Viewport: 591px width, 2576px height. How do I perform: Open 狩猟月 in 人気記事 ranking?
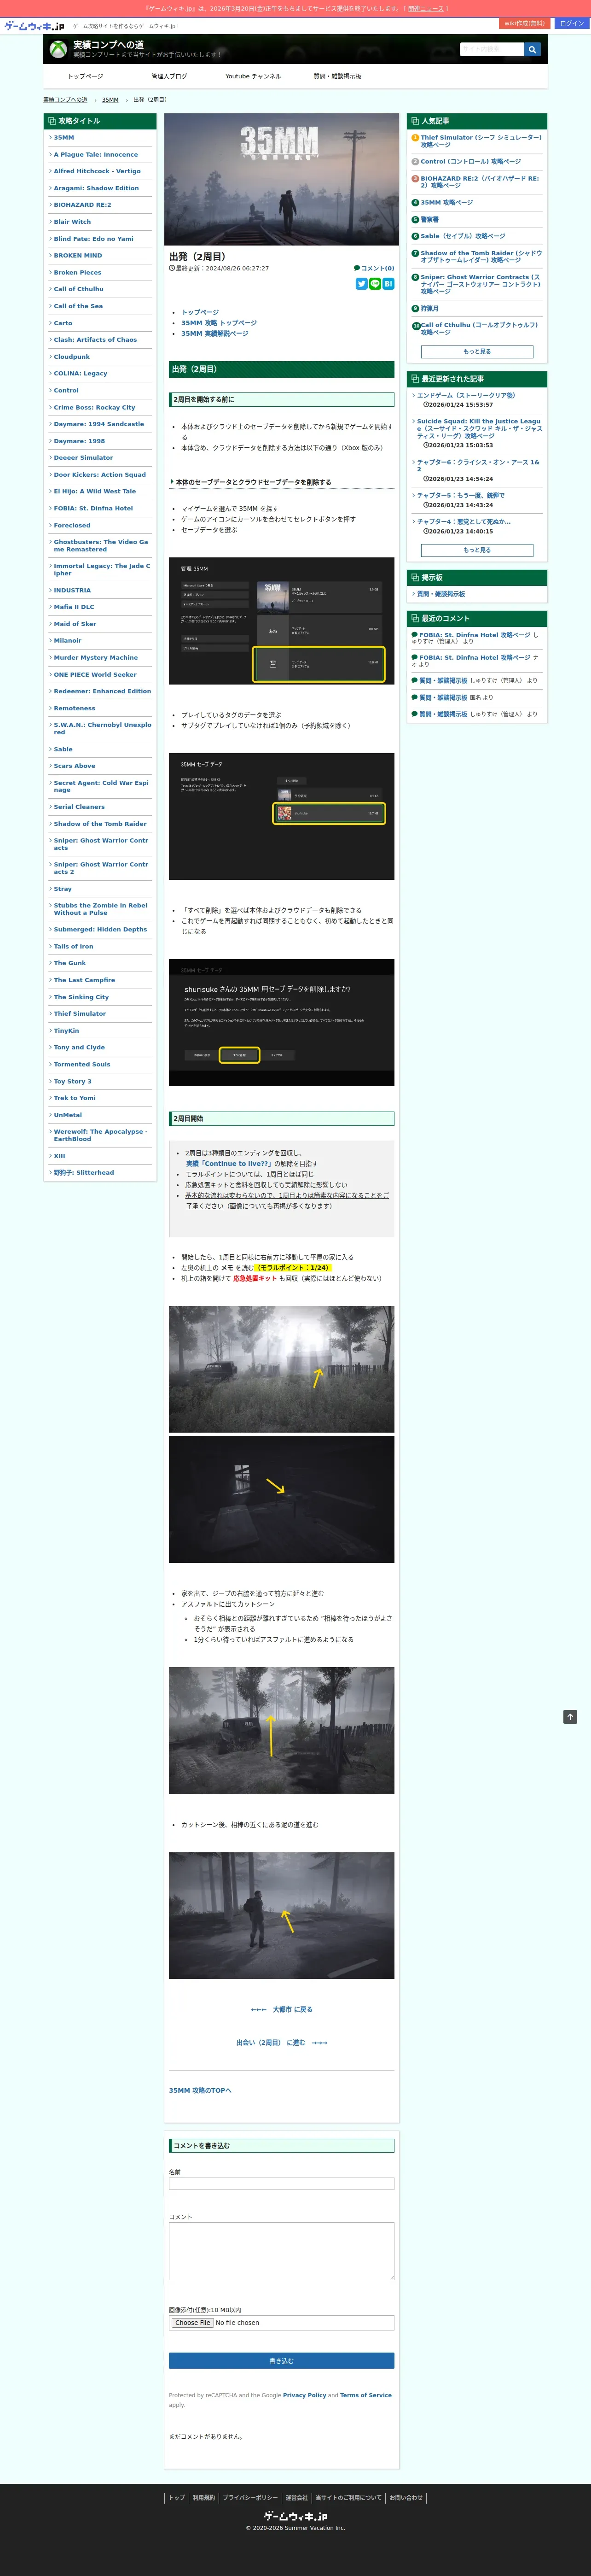click(x=429, y=309)
